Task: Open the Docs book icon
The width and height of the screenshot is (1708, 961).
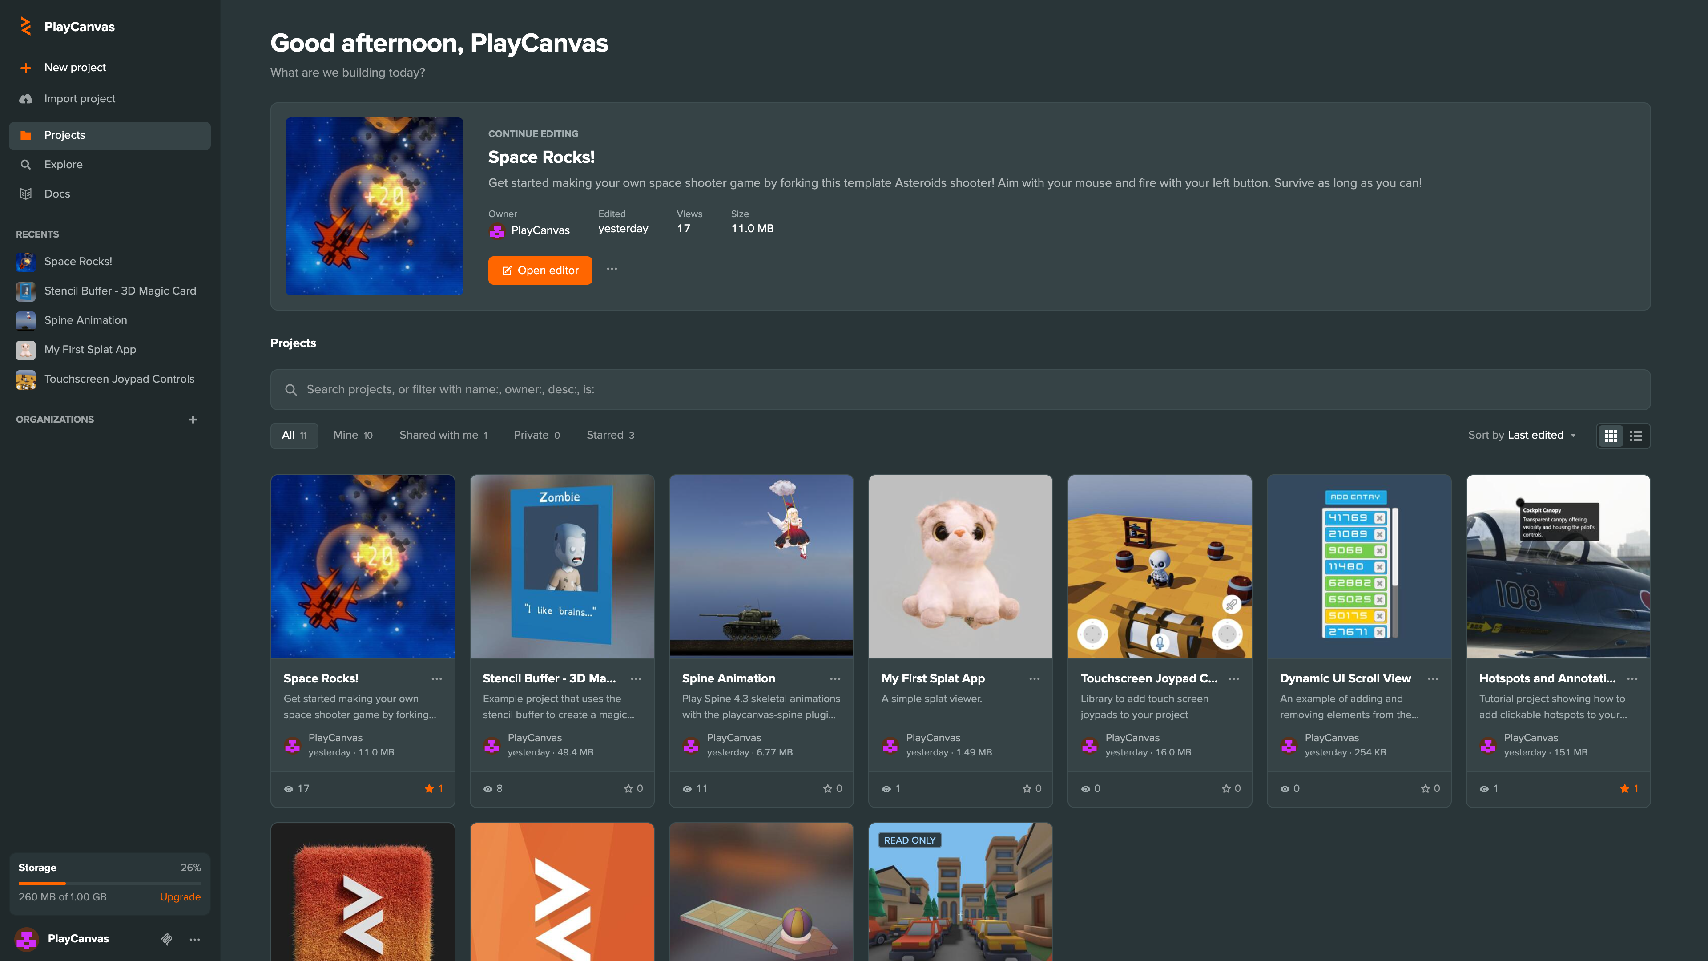Action: (26, 194)
